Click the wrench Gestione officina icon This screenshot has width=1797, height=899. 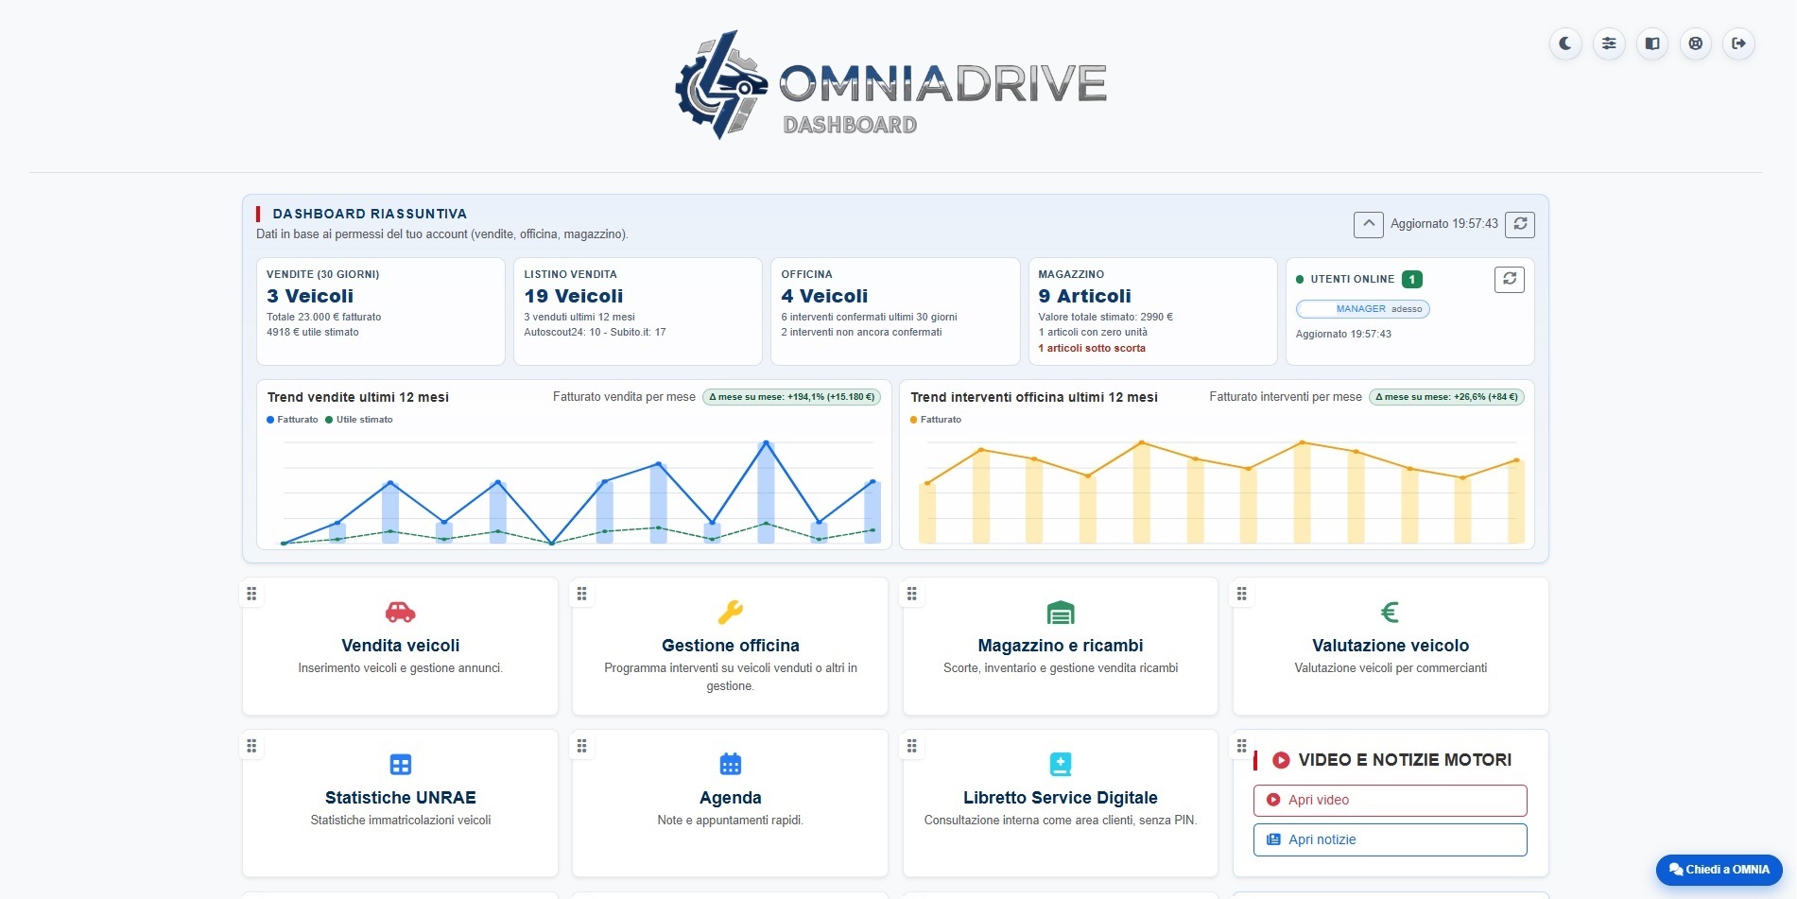tap(731, 613)
